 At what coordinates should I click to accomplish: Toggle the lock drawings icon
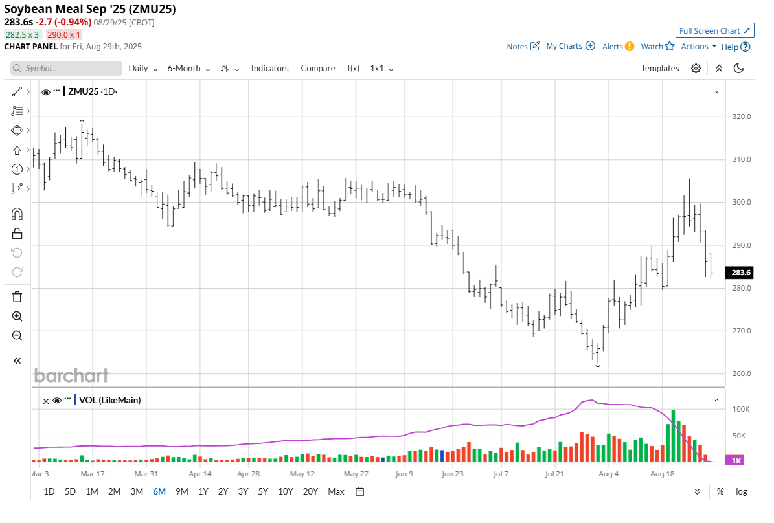pyautogui.click(x=17, y=234)
